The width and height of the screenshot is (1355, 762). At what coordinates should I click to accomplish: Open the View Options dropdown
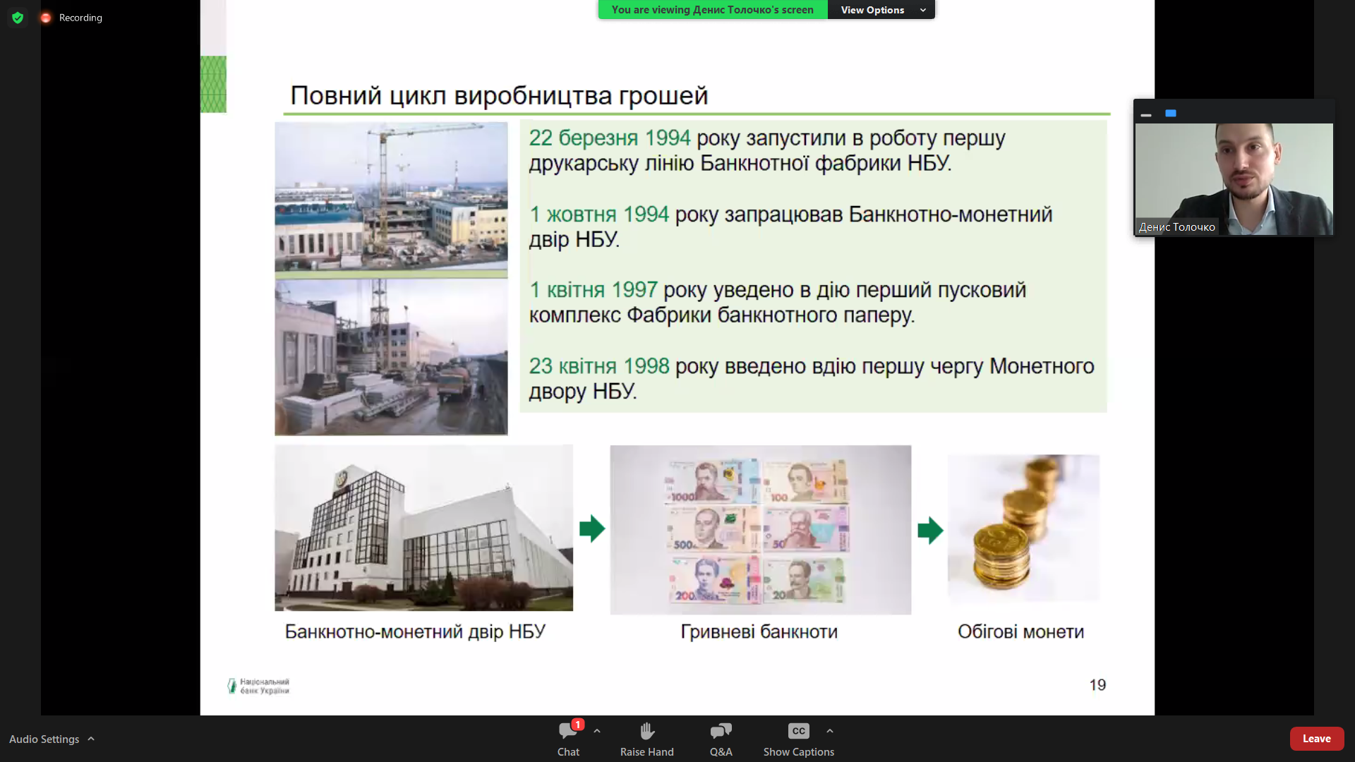pyautogui.click(x=880, y=10)
